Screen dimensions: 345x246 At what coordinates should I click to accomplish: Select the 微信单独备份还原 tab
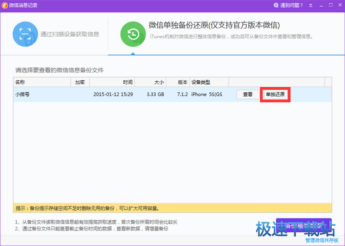coord(214,25)
